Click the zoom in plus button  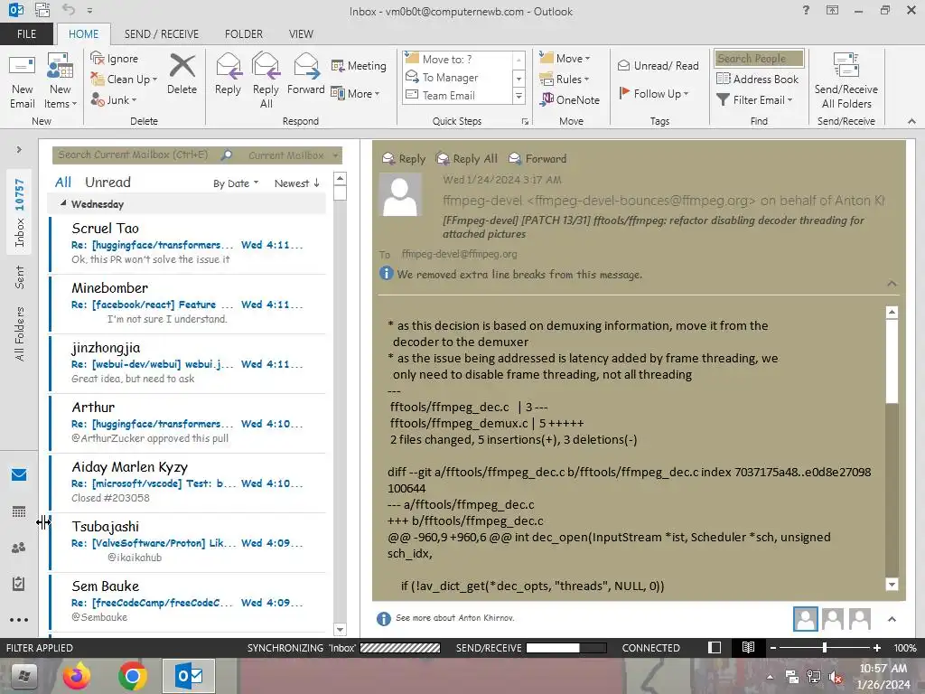(x=876, y=647)
